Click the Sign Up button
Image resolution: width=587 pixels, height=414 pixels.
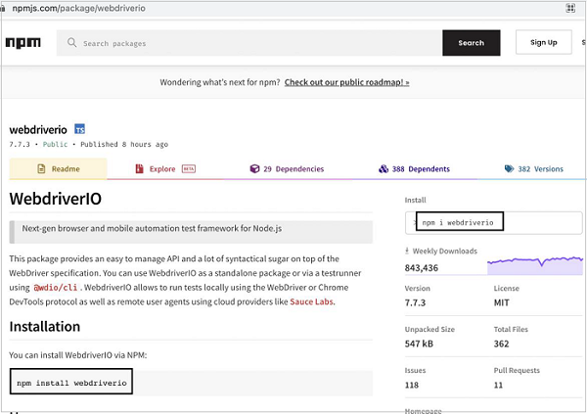point(543,43)
